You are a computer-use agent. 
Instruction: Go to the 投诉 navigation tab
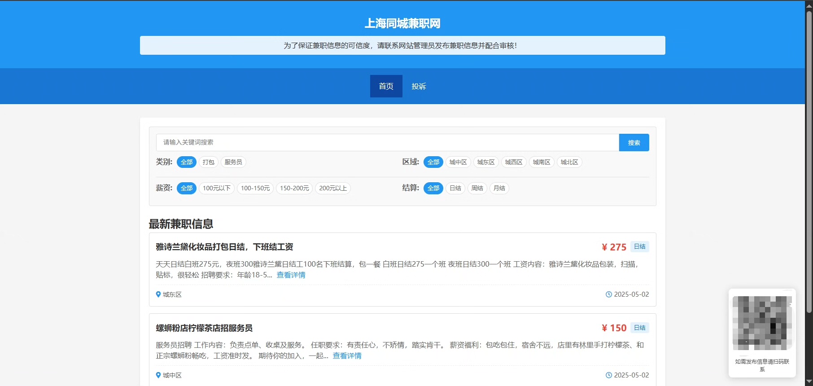tap(419, 86)
